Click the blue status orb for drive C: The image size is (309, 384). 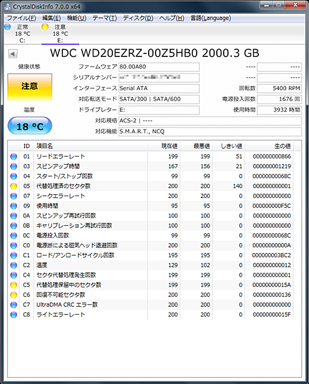pyautogui.click(x=7, y=27)
